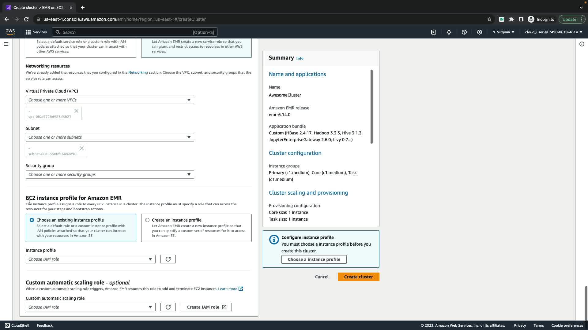
Task: Remove the selected subnet tag
Action: tap(82, 148)
